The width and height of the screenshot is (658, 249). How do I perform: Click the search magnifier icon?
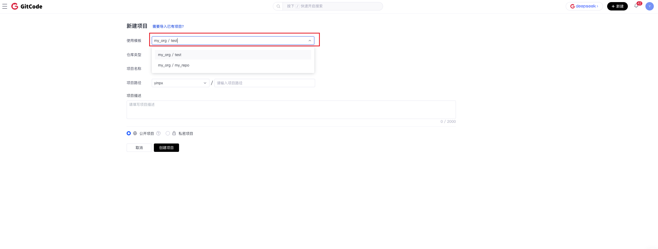pos(278,6)
